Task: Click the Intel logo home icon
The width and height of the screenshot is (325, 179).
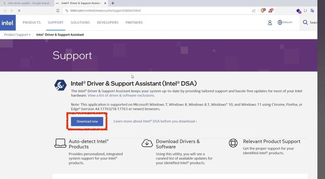Action: (x=8, y=23)
